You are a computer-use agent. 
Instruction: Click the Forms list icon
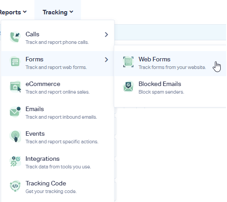[x=15, y=62]
